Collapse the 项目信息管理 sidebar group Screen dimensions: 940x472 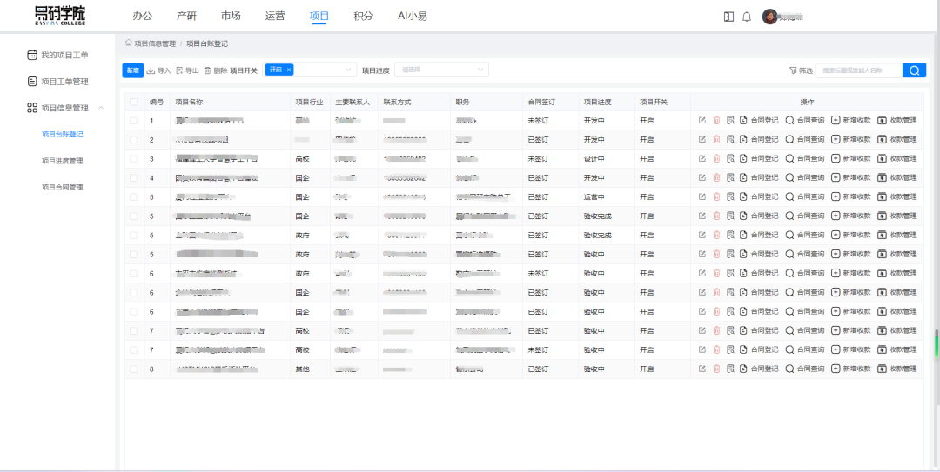pos(101,108)
